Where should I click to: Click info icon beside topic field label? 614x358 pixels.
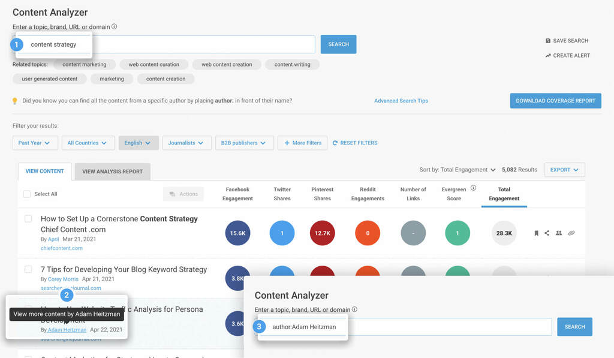115,26
